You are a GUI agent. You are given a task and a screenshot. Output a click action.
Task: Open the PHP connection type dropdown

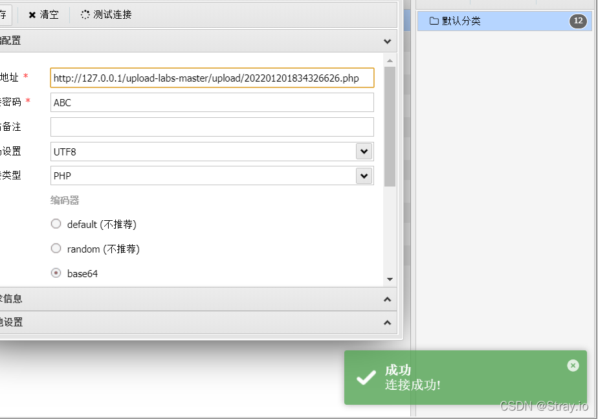(364, 176)
